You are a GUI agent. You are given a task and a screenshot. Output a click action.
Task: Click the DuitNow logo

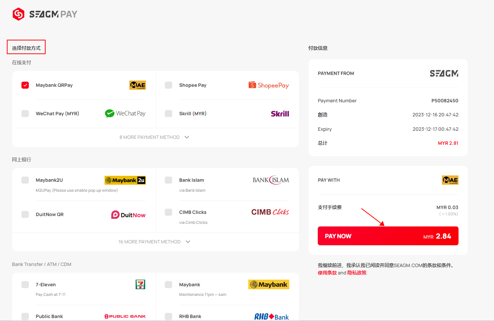point(128,215)
